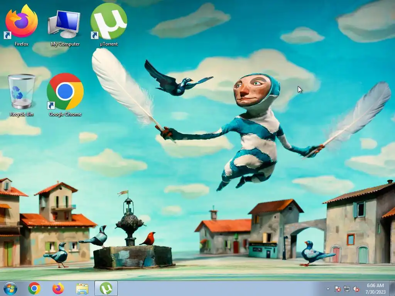Select the Firefox desktop shortcut
Image resolution: width=395 pixels, height=296 pixels.
pos(22,25)
